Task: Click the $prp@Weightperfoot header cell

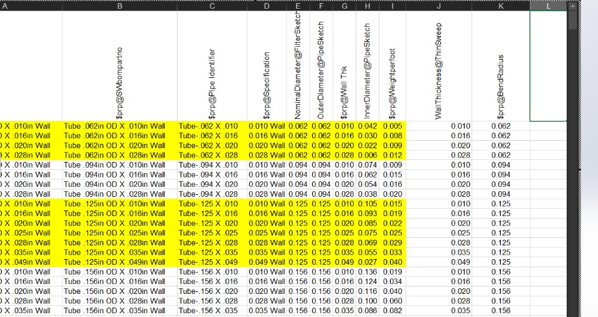Action: click(392, 66)
